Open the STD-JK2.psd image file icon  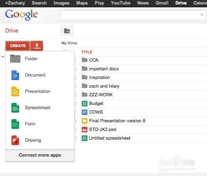click(85, 130)
